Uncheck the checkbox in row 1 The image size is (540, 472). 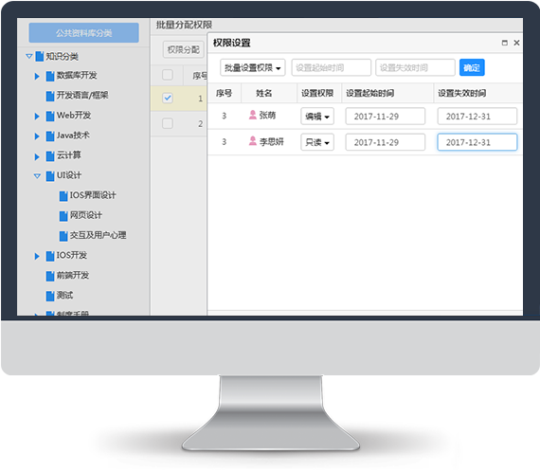pos(168,99)
